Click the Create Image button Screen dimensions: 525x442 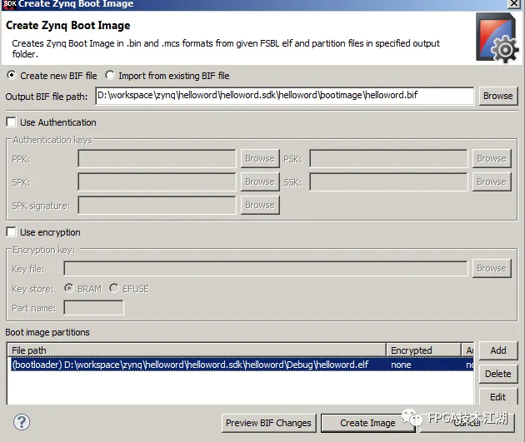[x=367, y=423]
